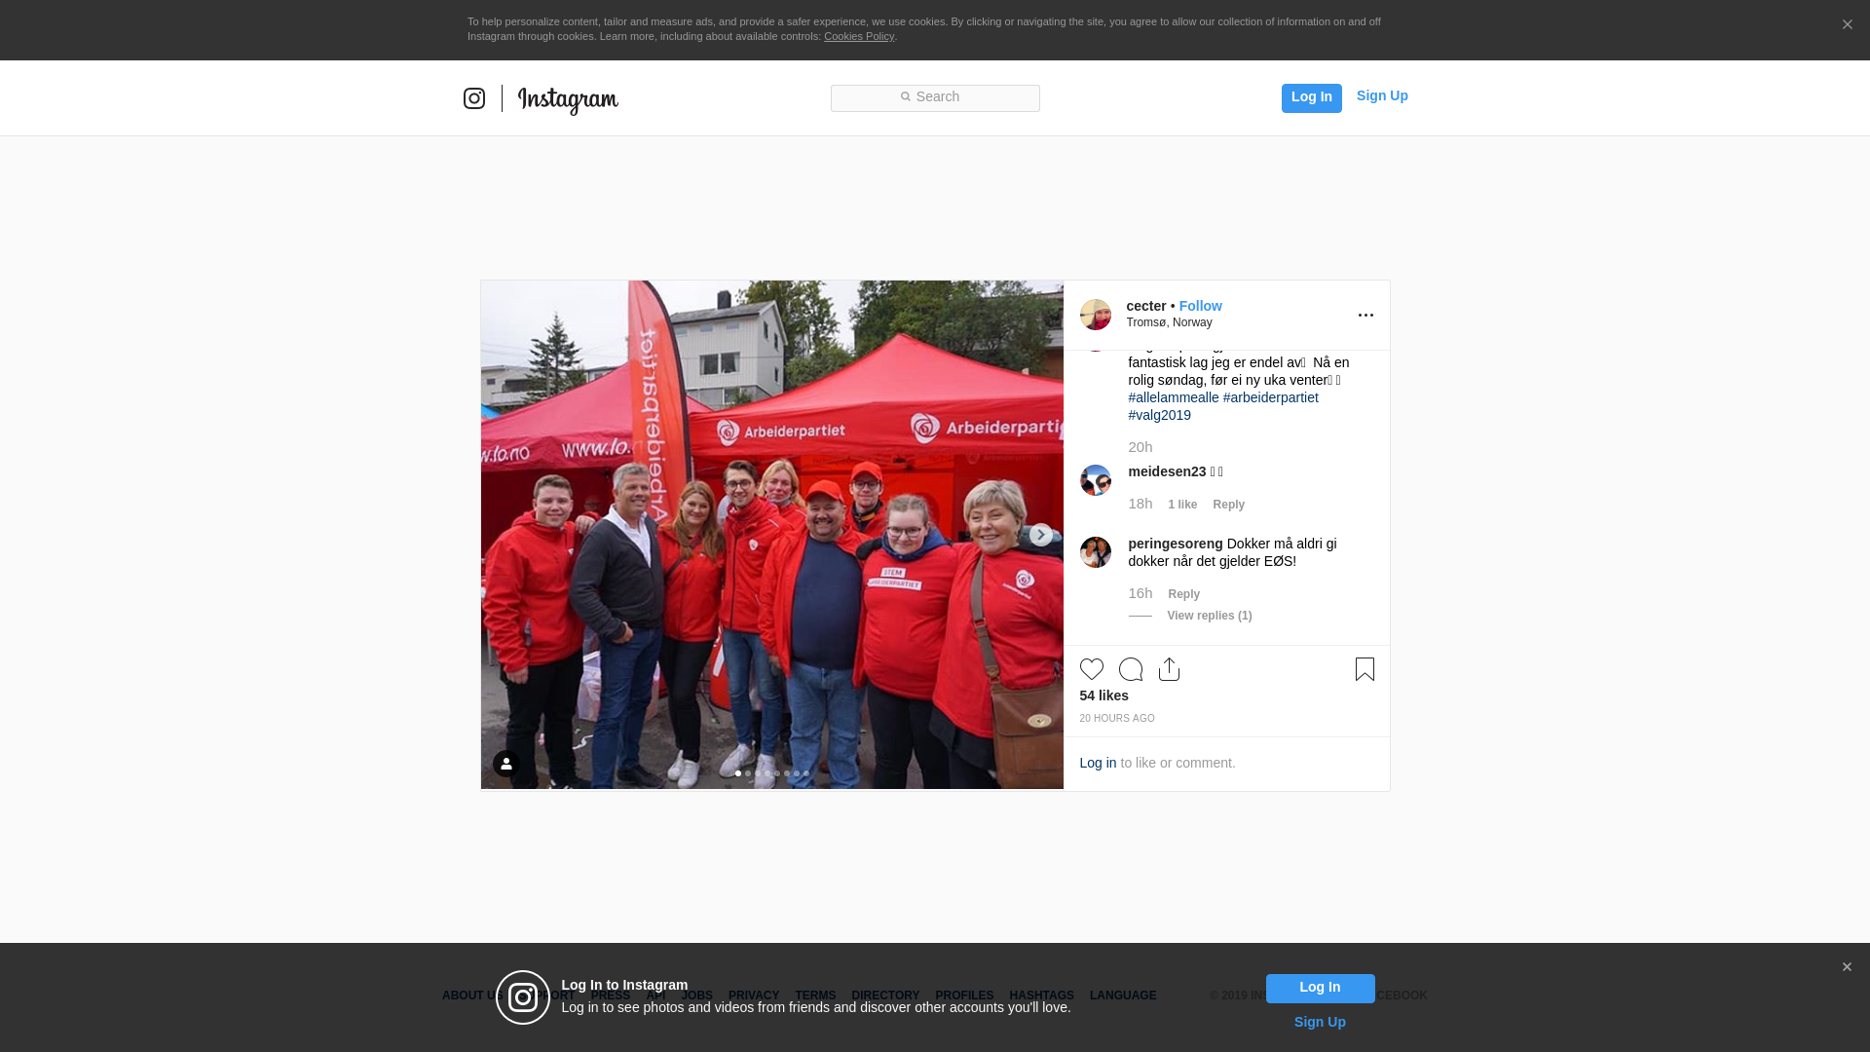Click the Instagram camera glyph icon

474,98
